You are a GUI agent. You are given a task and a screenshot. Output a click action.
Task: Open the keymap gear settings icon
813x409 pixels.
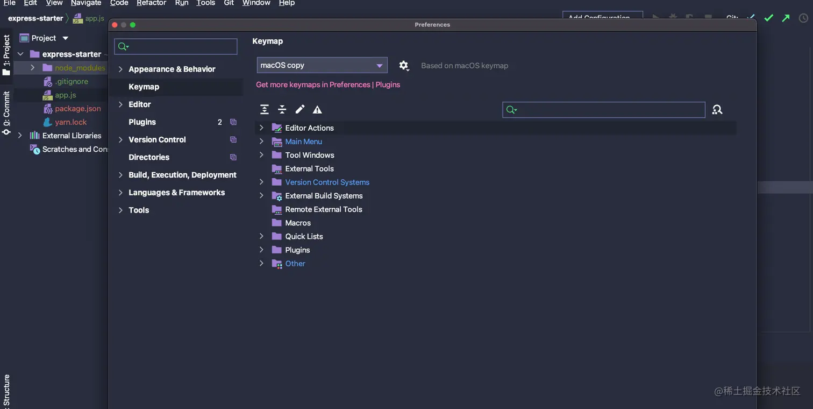point(404,66)
